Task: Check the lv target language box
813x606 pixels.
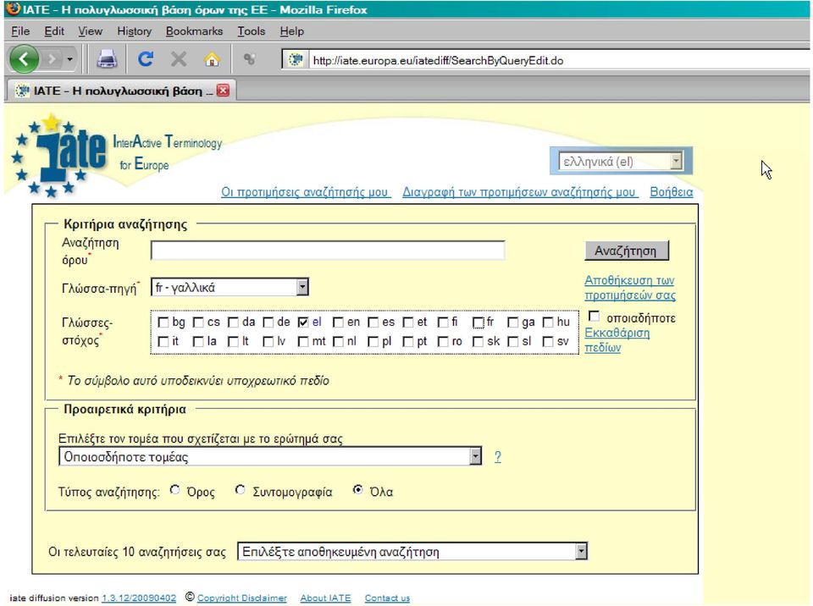Action: tap(268, 342)
